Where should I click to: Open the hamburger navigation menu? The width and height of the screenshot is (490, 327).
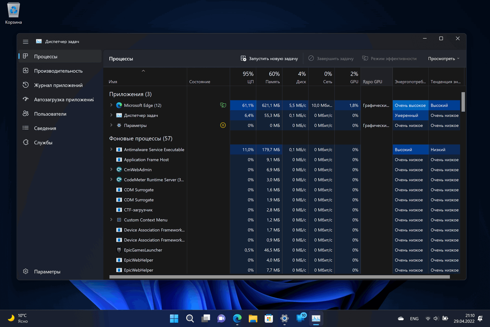pos(25,42)
